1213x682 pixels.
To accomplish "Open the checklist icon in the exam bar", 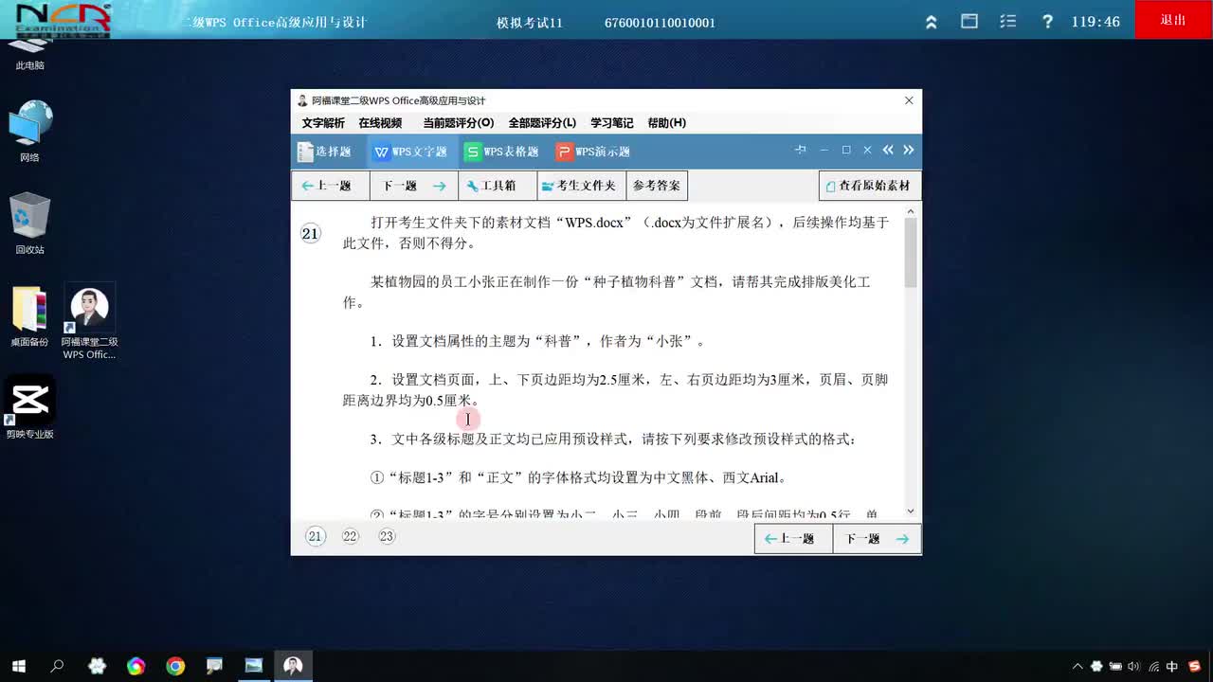I will (x=1008, y=21).
